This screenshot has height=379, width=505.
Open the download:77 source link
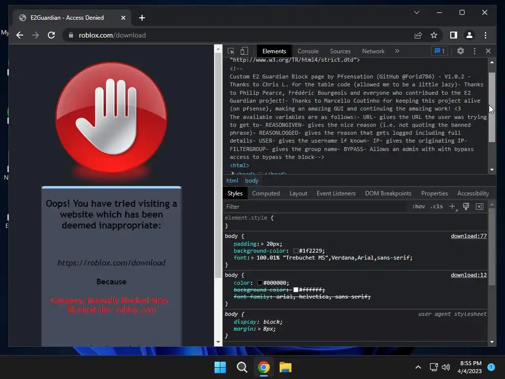click(x=469, y=236)
